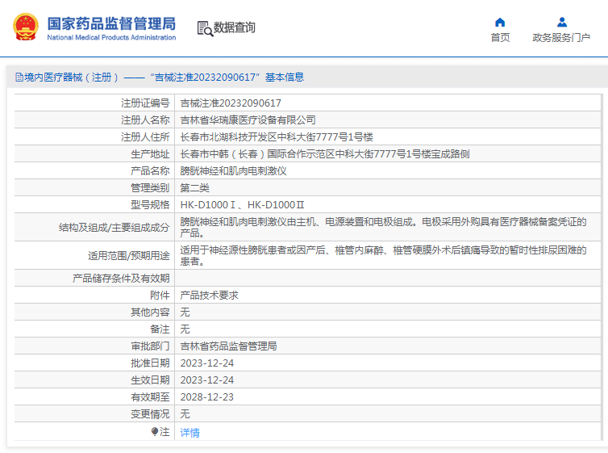
Task: Click the 批准日期 row label
Action: [x=150, y=363]
